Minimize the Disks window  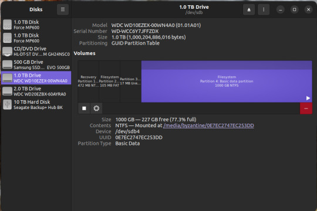280,9
